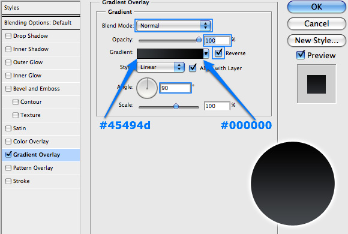
Task: Enable the Stroke checkbox
Action: [x=8, y=181]
